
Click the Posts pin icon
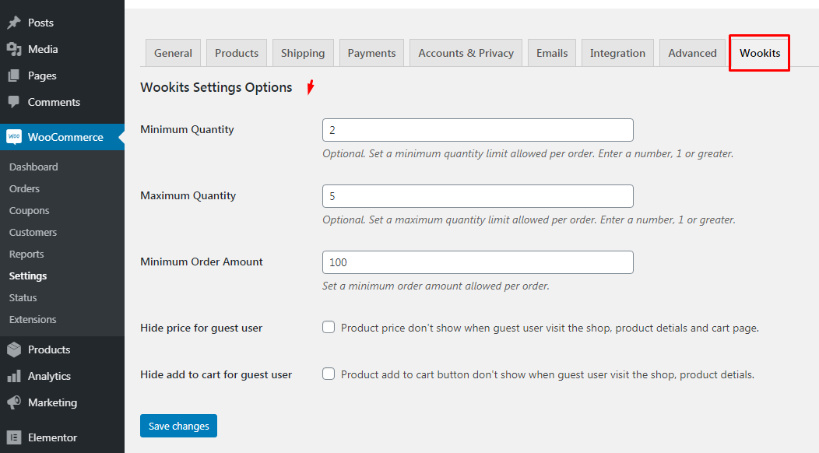coord(14,23)
